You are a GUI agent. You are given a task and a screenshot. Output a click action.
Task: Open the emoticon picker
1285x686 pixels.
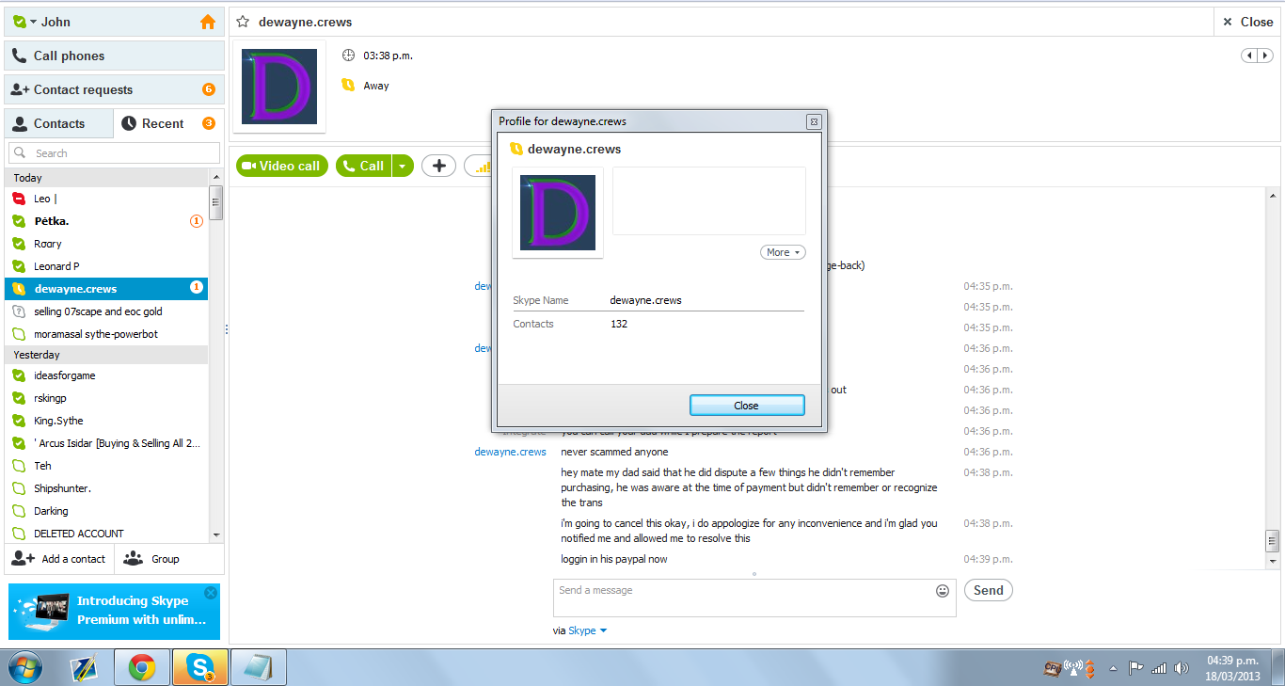pos(943,591)
